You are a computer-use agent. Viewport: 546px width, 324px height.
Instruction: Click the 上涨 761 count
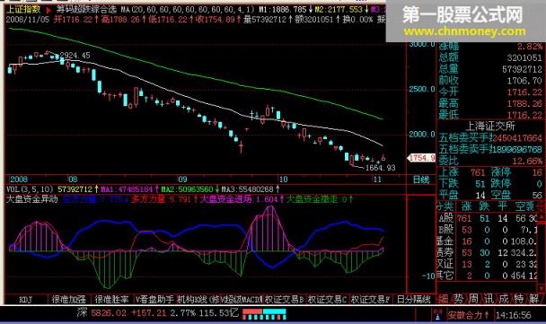pos(478,172)
